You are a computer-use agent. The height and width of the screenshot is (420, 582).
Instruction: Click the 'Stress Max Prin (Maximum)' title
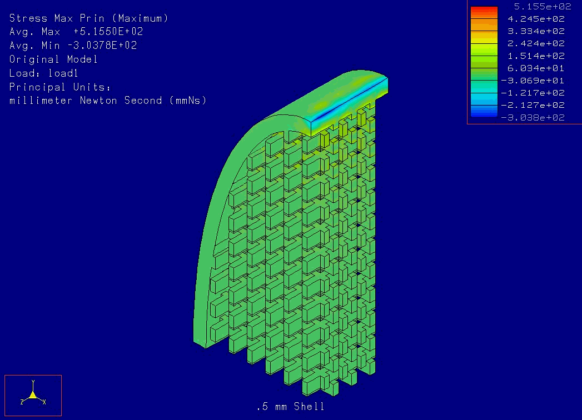coord(89,18)
